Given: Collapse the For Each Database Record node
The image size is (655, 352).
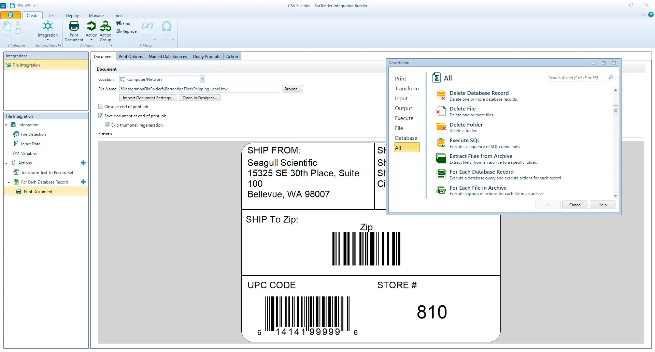Looking at the screenshot, I should point(9,182).
